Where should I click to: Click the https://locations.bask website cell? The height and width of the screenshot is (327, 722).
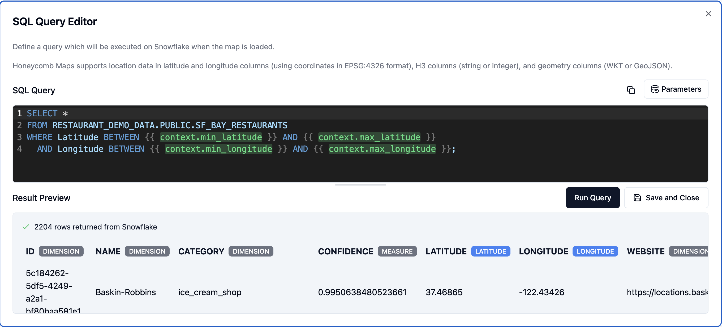(x=667, y=292)
